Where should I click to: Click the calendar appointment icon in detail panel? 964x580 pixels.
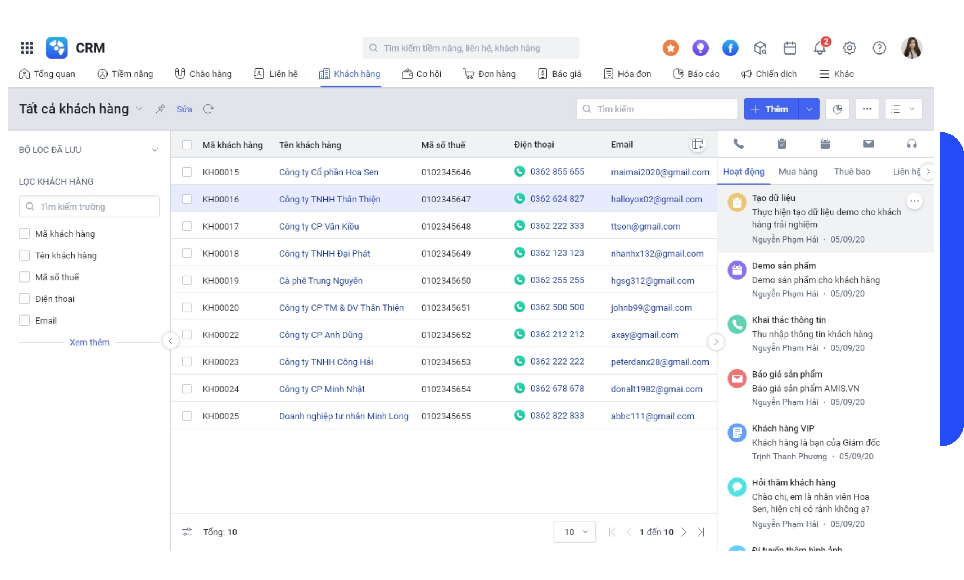[825, 144]
